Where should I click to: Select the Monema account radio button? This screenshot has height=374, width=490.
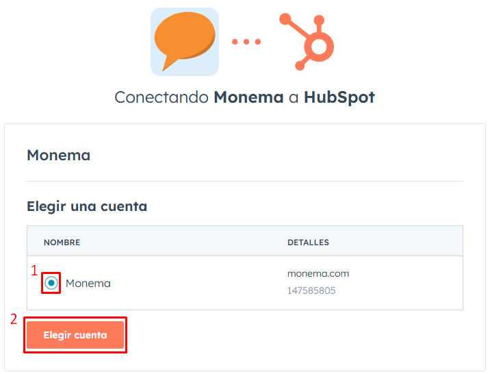tap(51, 283)
